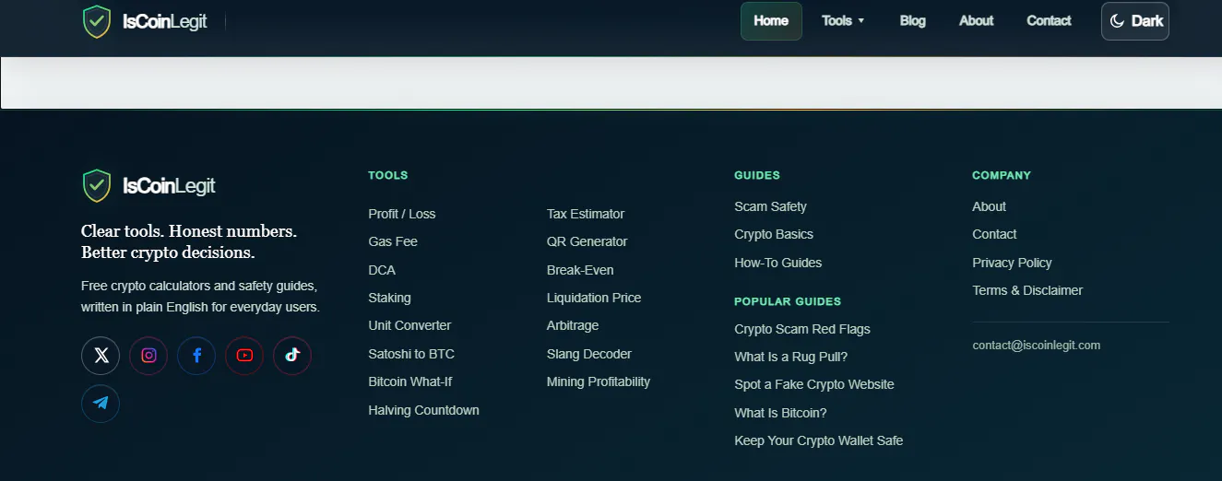Click the IsCoinLegit text in footer

coord(169,186)
